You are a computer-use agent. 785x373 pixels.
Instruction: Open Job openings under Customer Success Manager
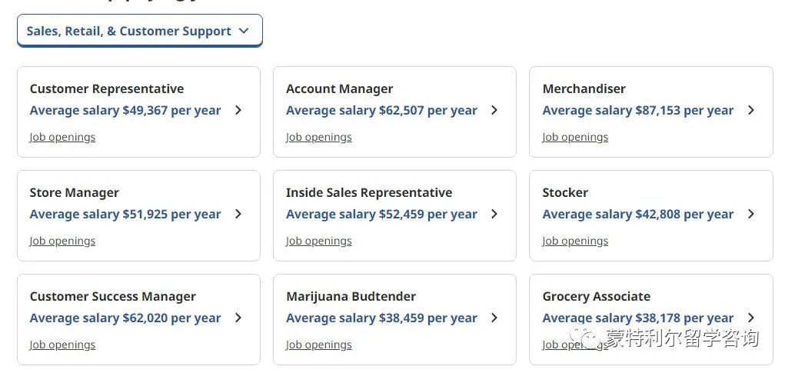click(x=62, y=345)
